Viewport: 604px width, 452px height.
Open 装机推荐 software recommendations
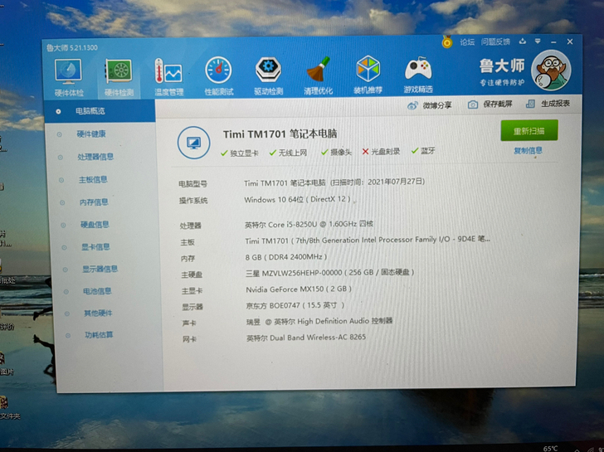click(368, 75)
